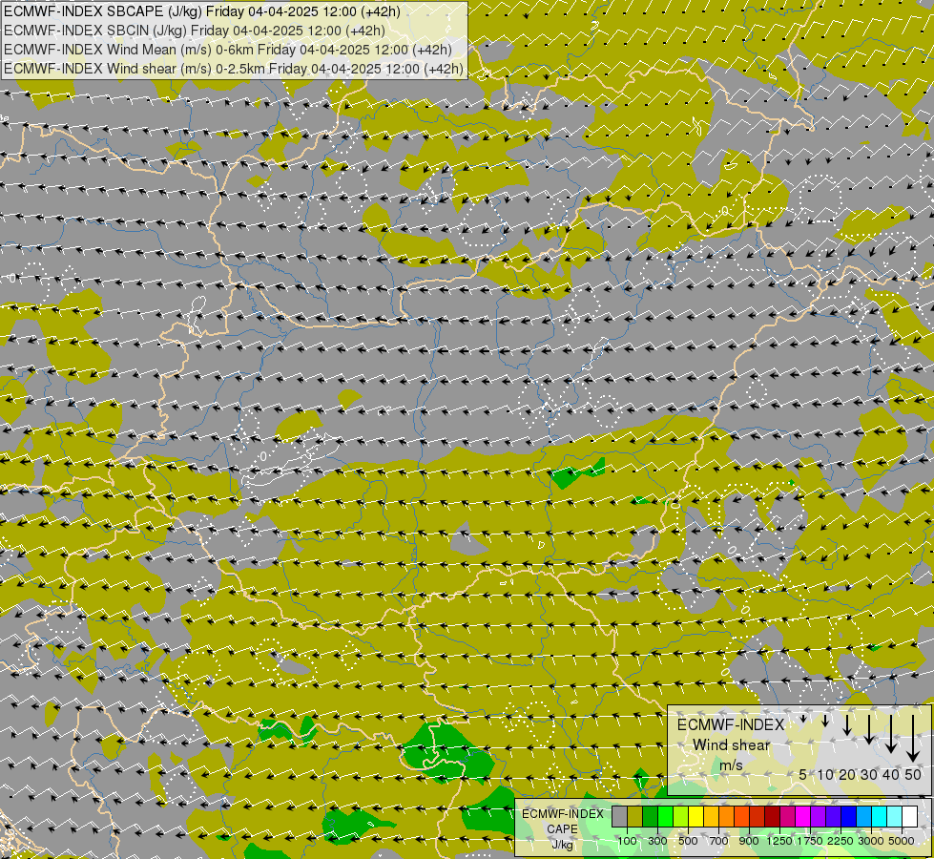Screen dimensions: 934x859
Task: Click the 'Wind shear' legend label
Action: (x=731, y=745)
